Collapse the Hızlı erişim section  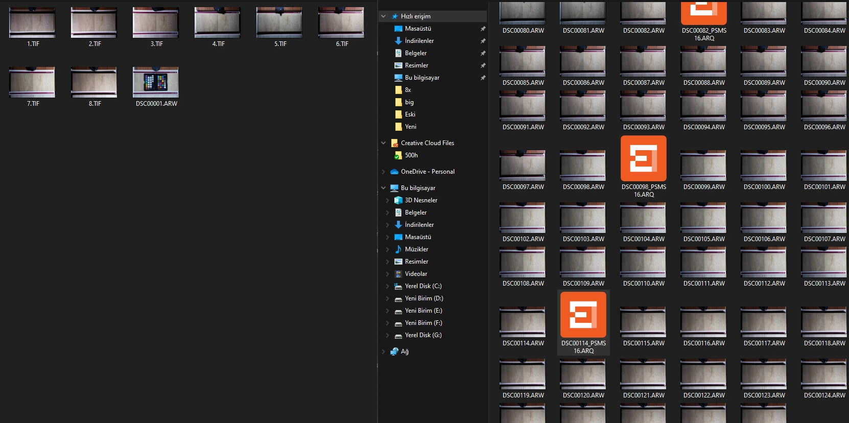point(384,16)
